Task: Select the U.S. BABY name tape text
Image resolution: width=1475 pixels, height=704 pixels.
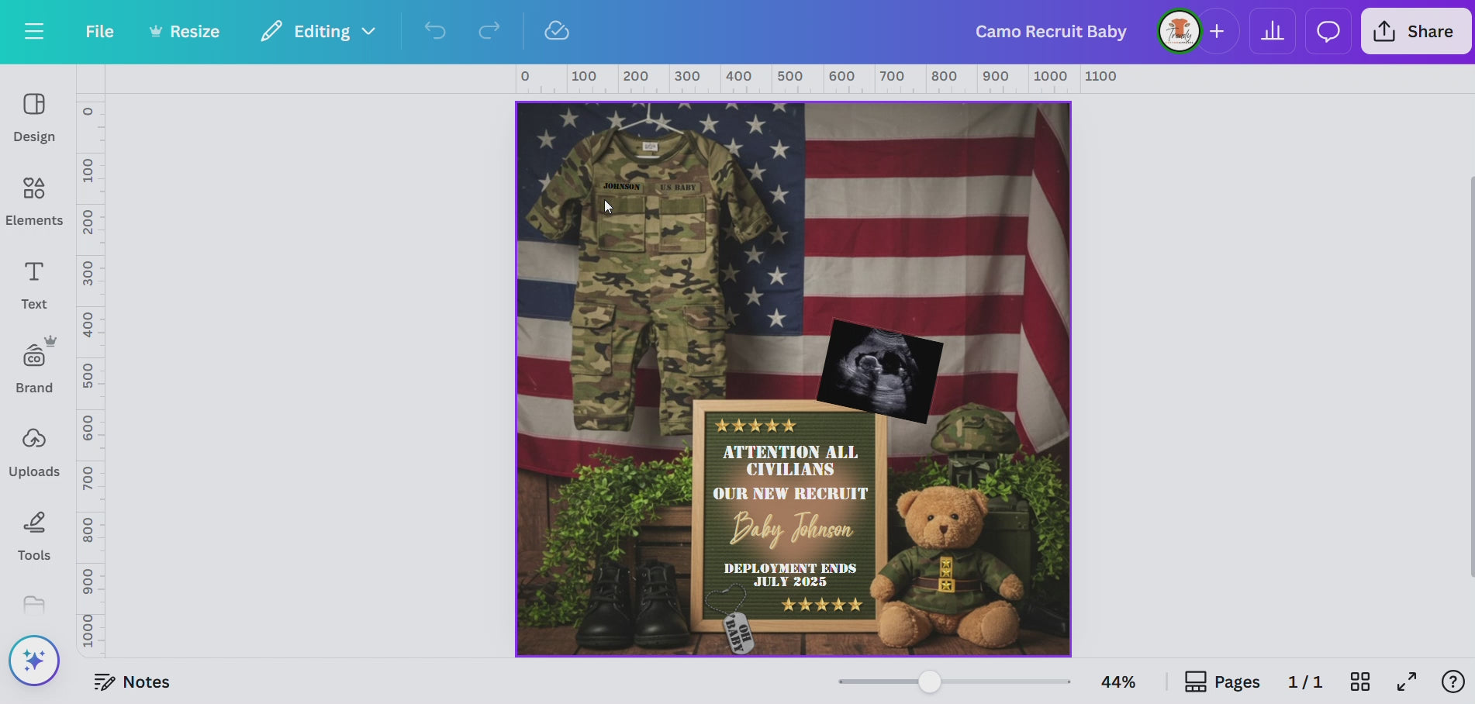Action: coord(678,188)
